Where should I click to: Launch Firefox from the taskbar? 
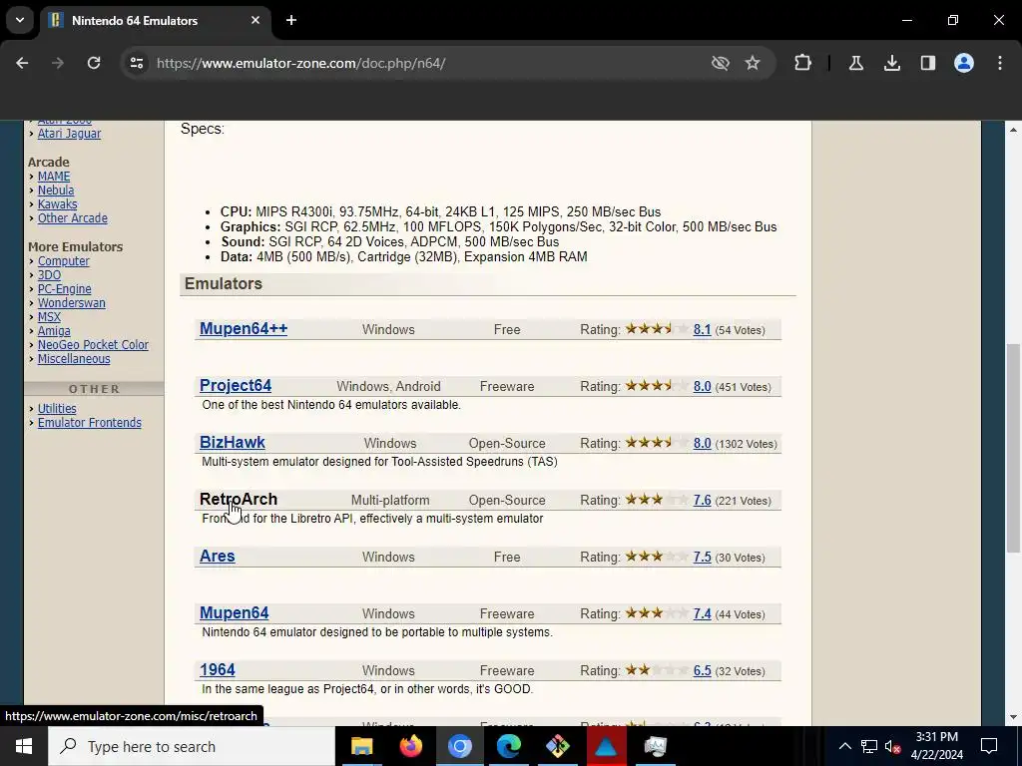(x=410, y=746)
